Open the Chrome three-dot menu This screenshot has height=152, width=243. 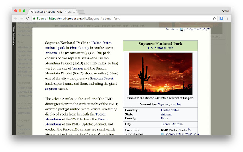coord(227,18)
